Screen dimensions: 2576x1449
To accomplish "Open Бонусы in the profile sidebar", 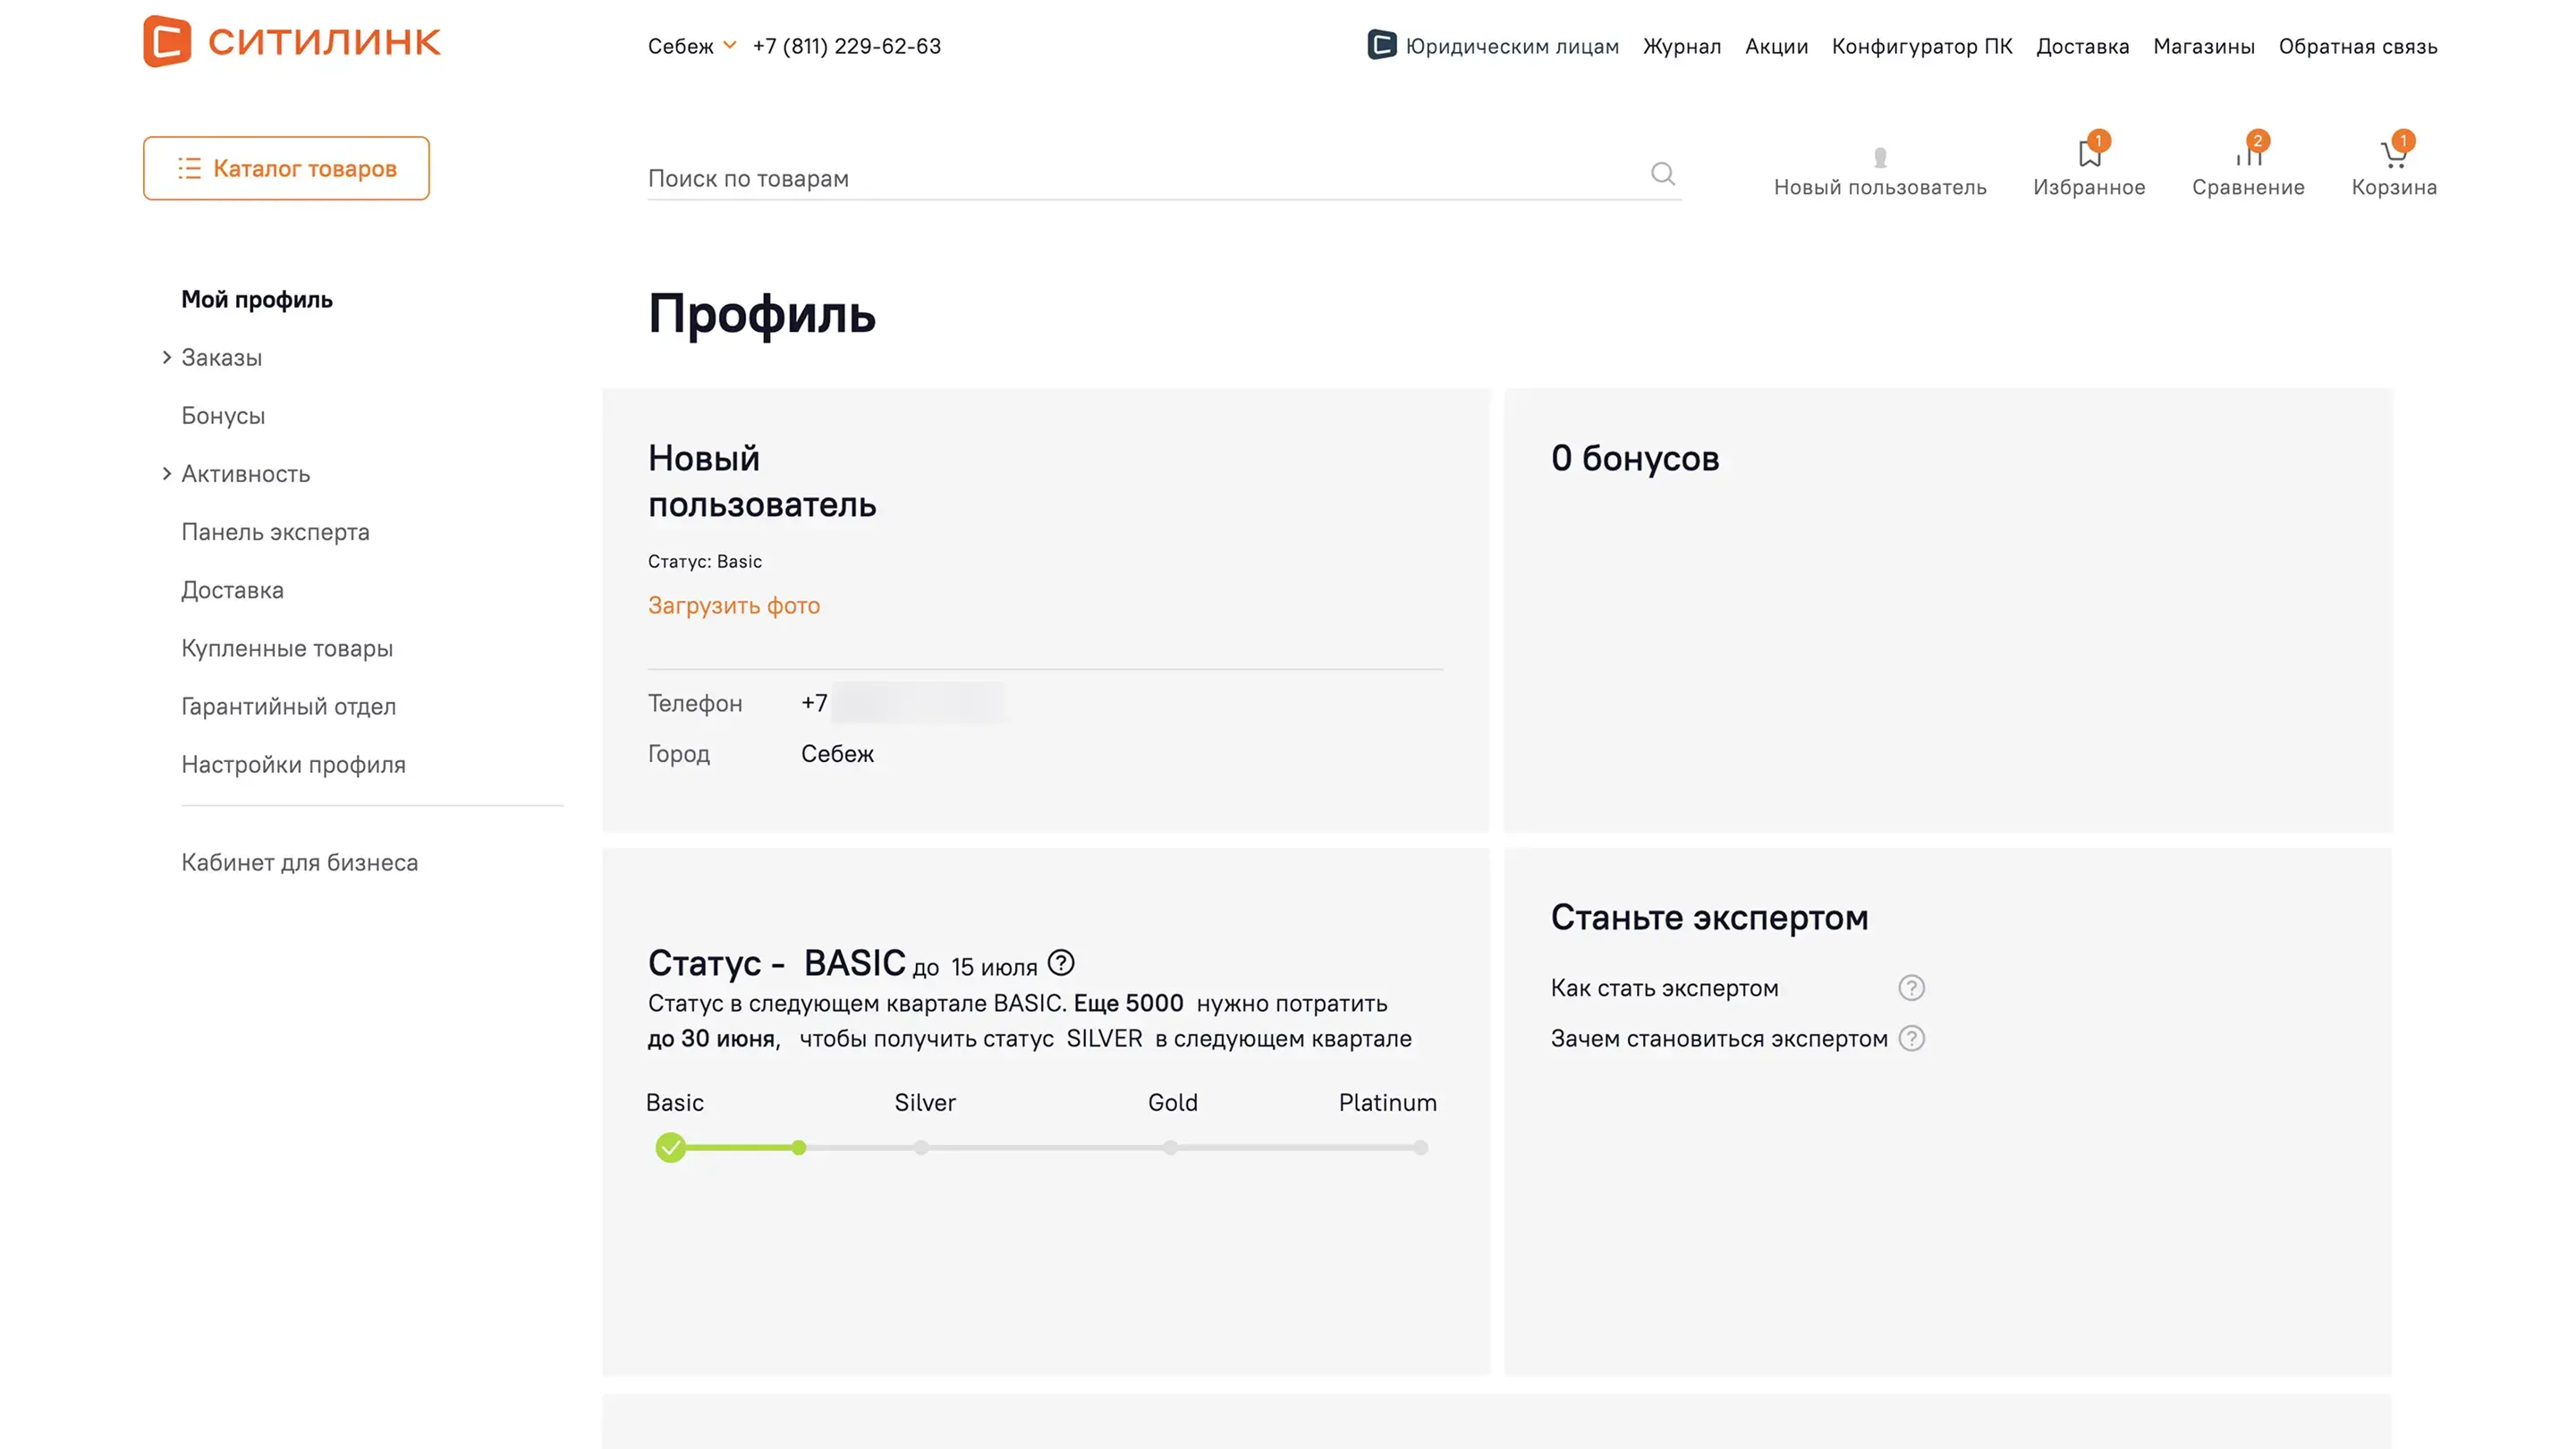I will pyautogui.click(x=223, y=416).
